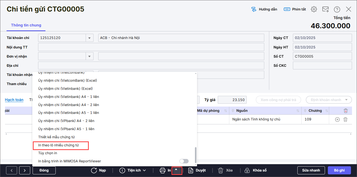This screenshot has width=357, height=177.
Task: Go to next voucher arrow
Action: coord(25,170)
